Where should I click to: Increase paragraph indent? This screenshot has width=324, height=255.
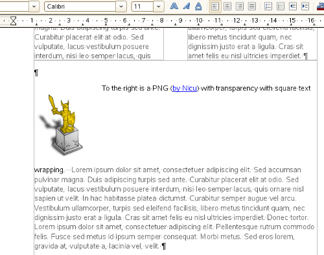305,6
